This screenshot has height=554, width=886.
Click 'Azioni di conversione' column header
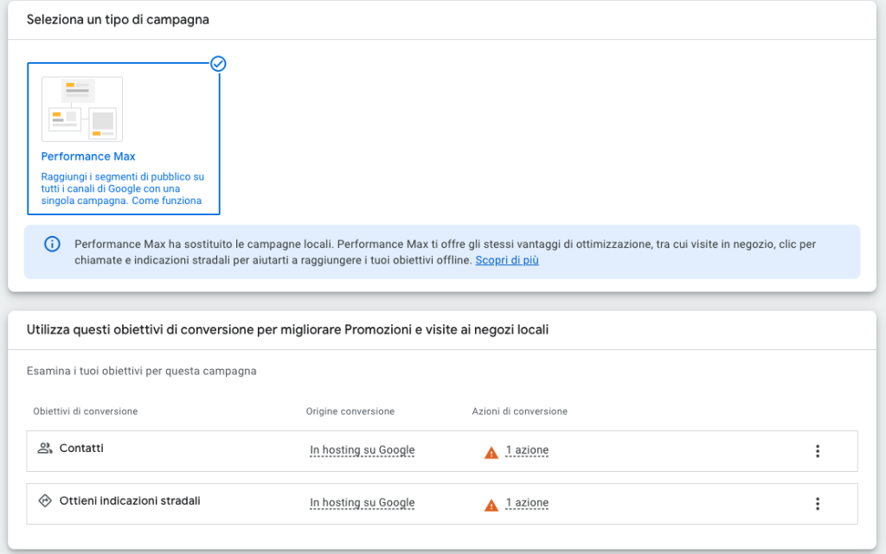point(520,411)
